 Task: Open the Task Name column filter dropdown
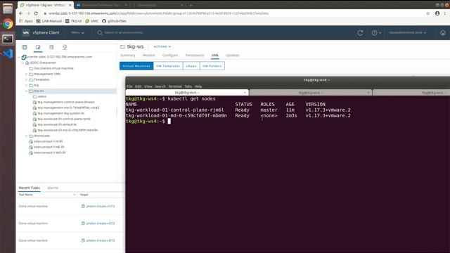(x=75, y=195)
